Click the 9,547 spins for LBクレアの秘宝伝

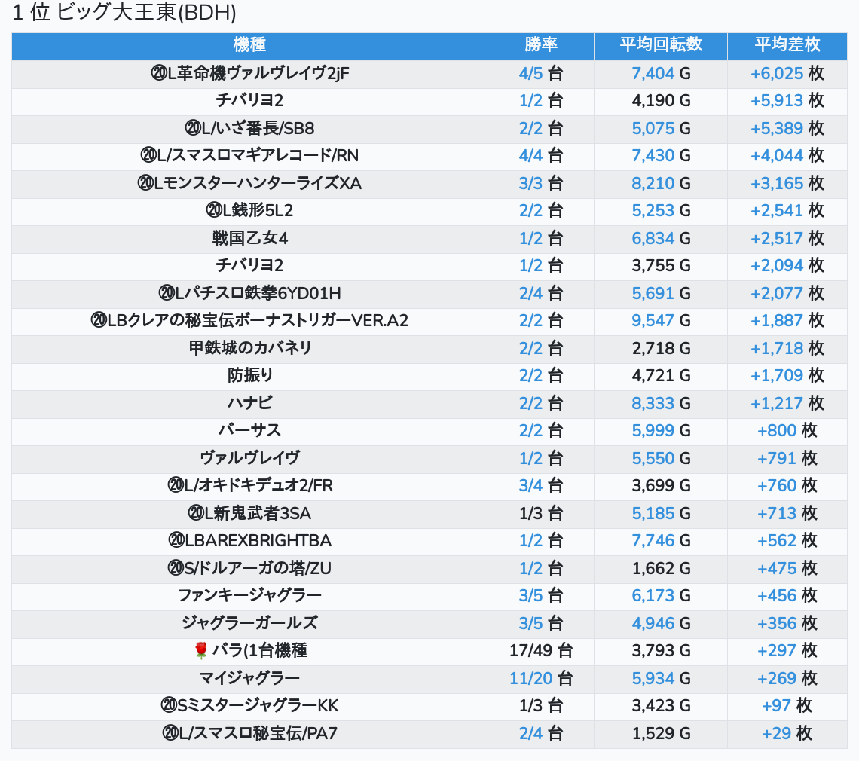[x=653, y=321]
